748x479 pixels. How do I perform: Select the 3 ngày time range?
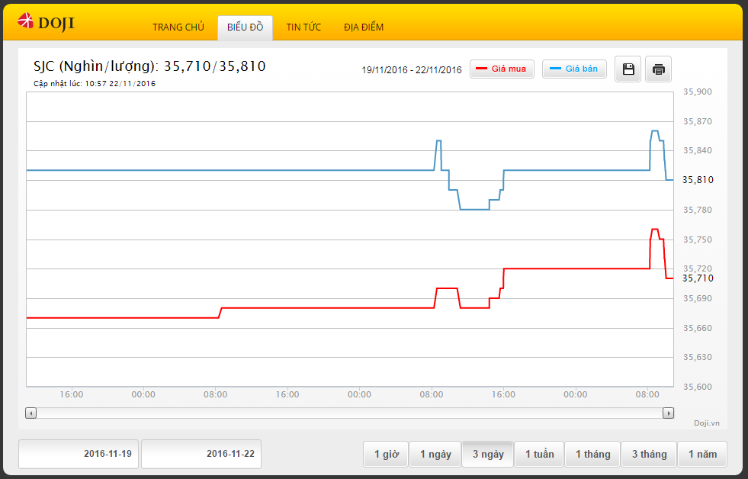pyautogui.click(x=488, y=454)
